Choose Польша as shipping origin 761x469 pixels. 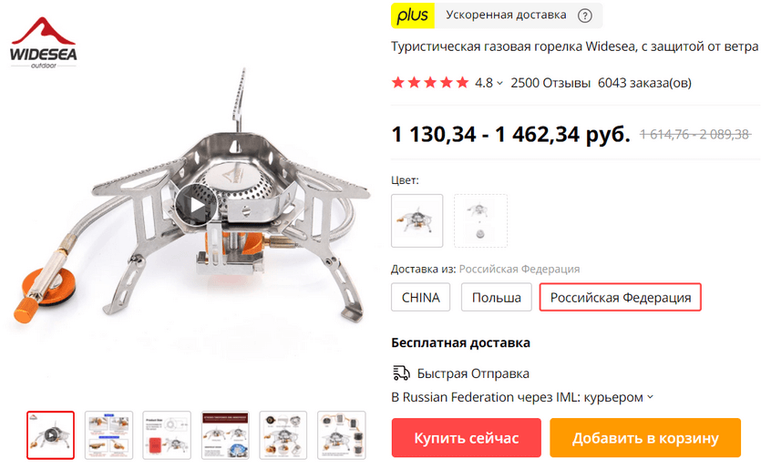pos(497,297)
